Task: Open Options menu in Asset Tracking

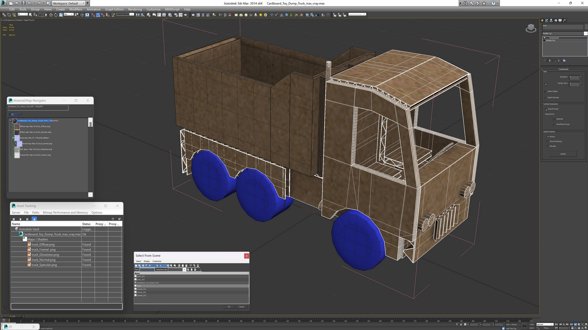Action: tap(97, 213)
